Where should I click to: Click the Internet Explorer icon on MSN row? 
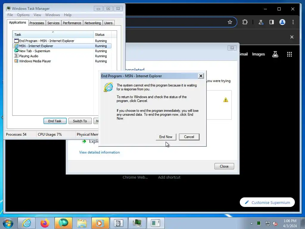pos(16,46)
